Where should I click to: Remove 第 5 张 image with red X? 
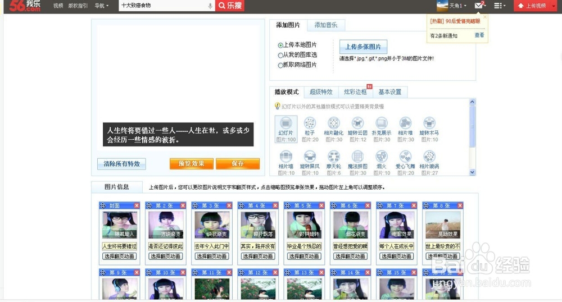tap(321, 205)
